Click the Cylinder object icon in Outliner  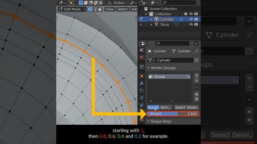(x=156, y=19)
